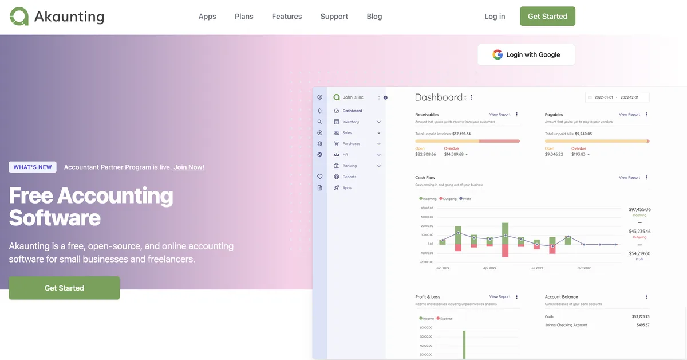Click the HR people icon
The width and height of the screenshot is (687, 360).
pos(337,155)
